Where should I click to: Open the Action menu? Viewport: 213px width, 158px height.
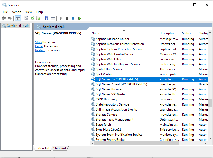tap(16, 12)
